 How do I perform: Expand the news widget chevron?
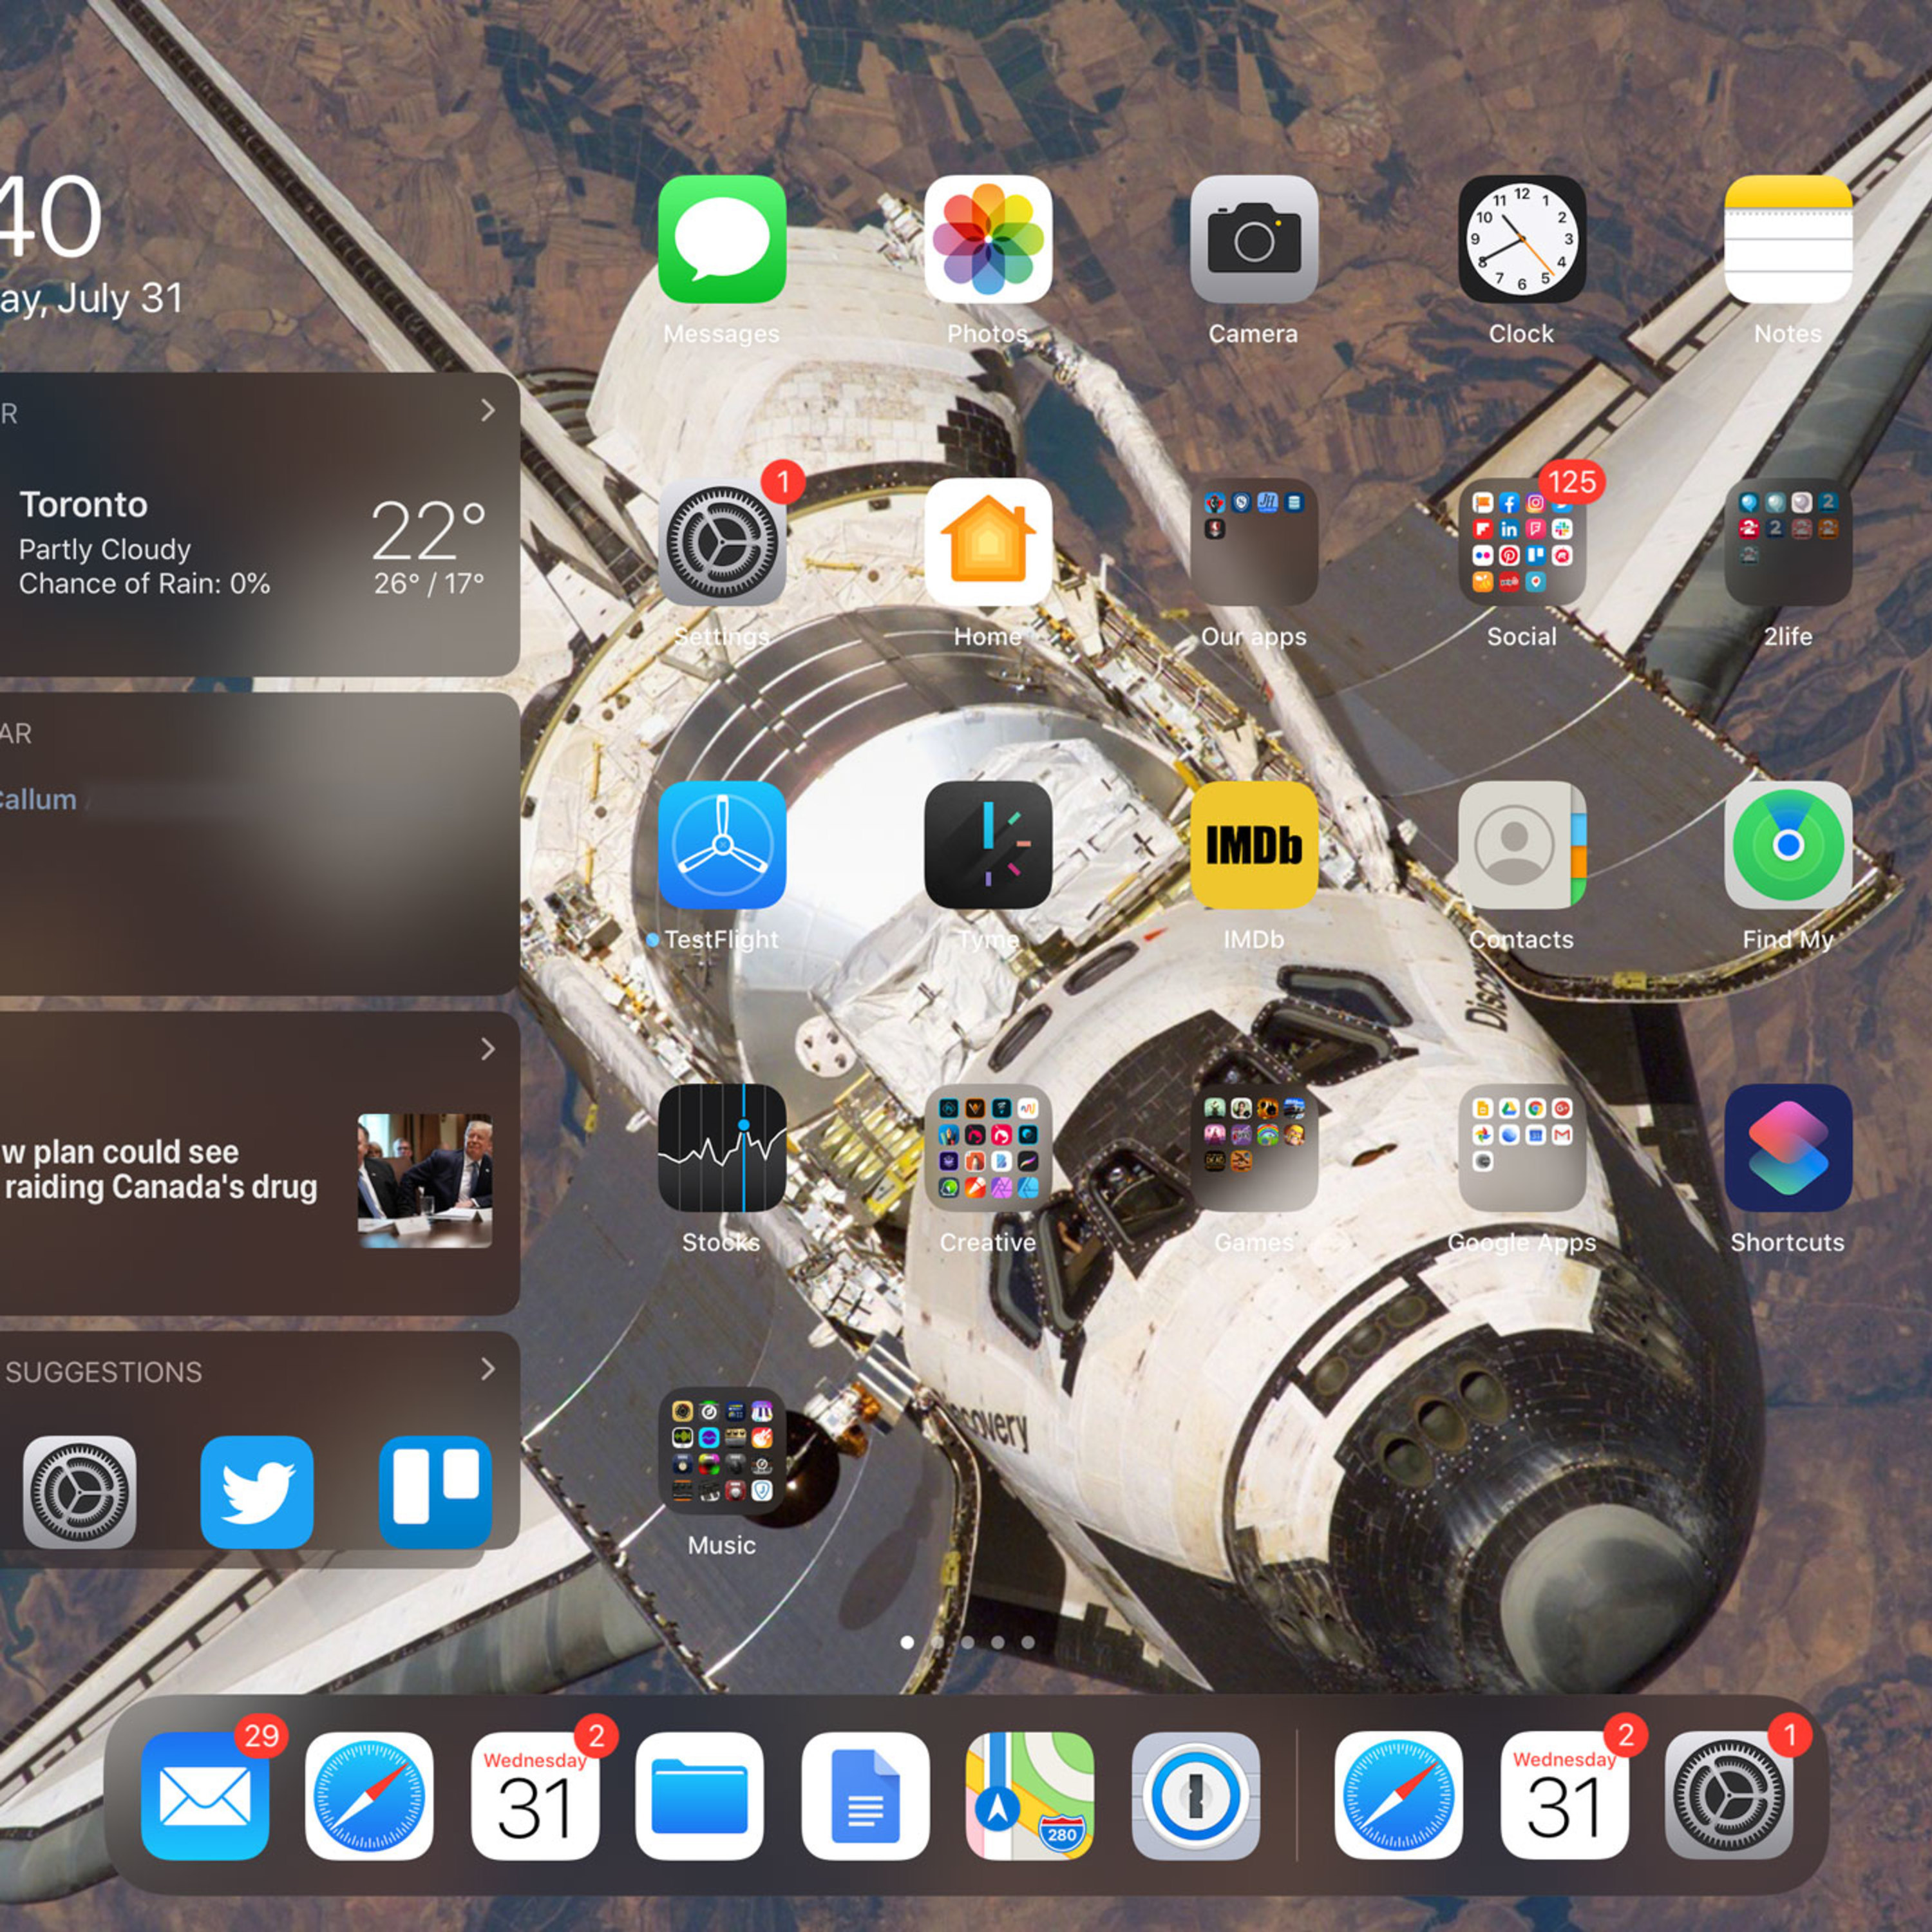tap(488, 1048)
